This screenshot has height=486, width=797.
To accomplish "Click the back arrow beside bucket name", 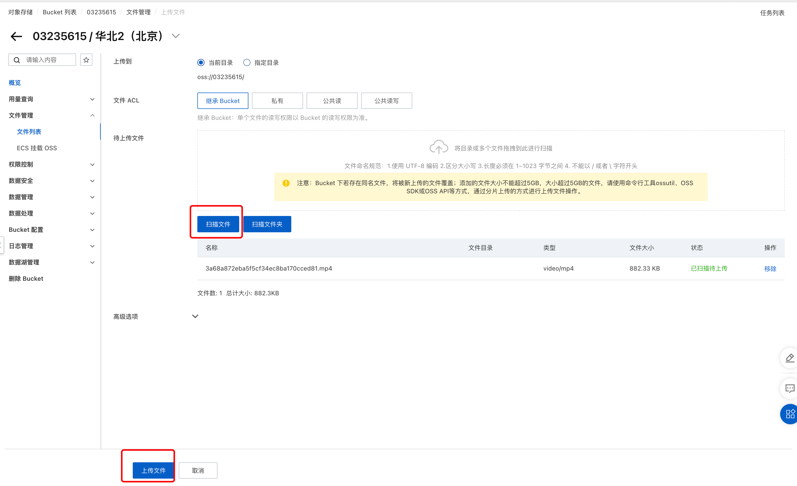I will (16, 36).
